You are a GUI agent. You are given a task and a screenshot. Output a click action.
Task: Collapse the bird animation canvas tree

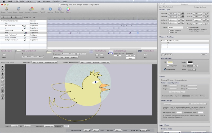(2, 21)
